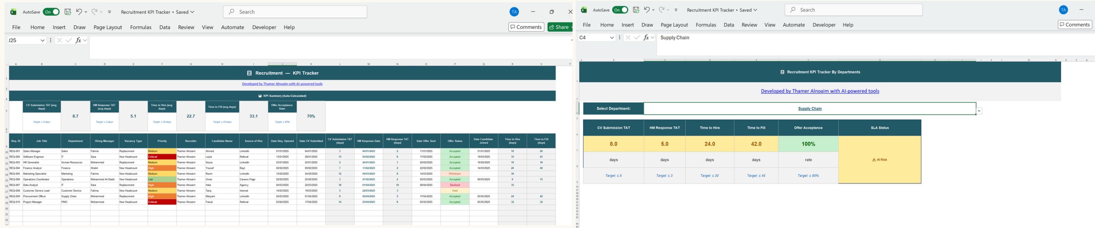Click Insert Function fx icon, left window
Image resolution: width=1095 pixels, height=228 pixels.
click(78, 40)
